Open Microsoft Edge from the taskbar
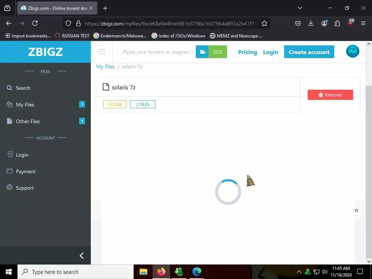This screenshot has height=279, width=372. coord(197,272)
